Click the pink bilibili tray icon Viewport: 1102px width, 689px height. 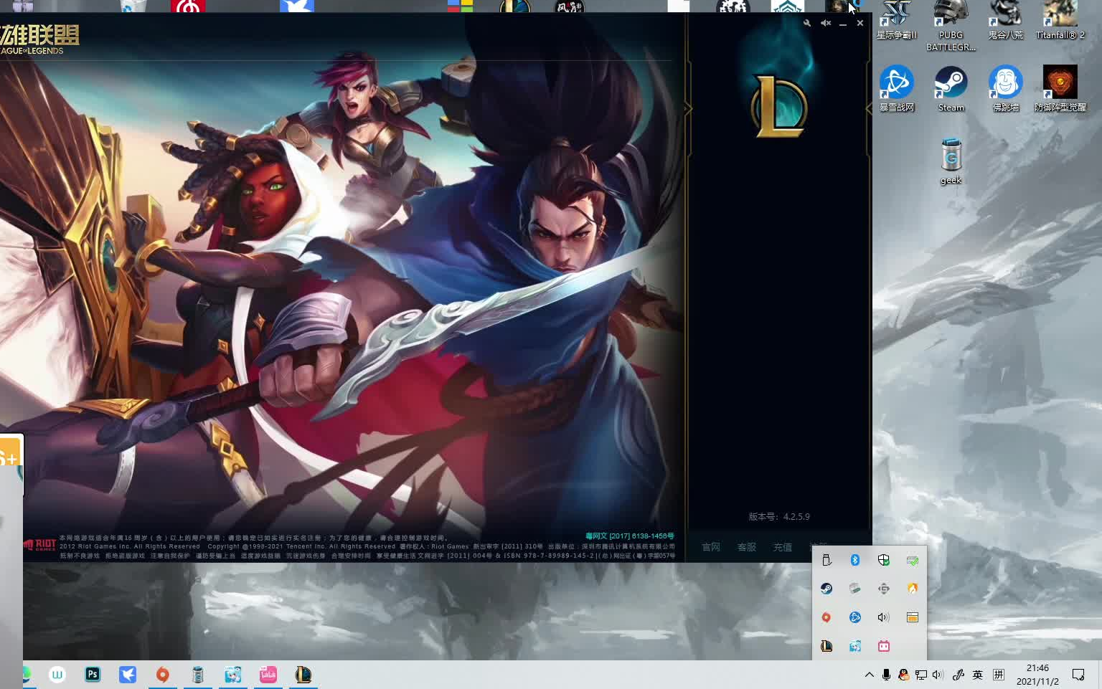[x=884, y=646]
